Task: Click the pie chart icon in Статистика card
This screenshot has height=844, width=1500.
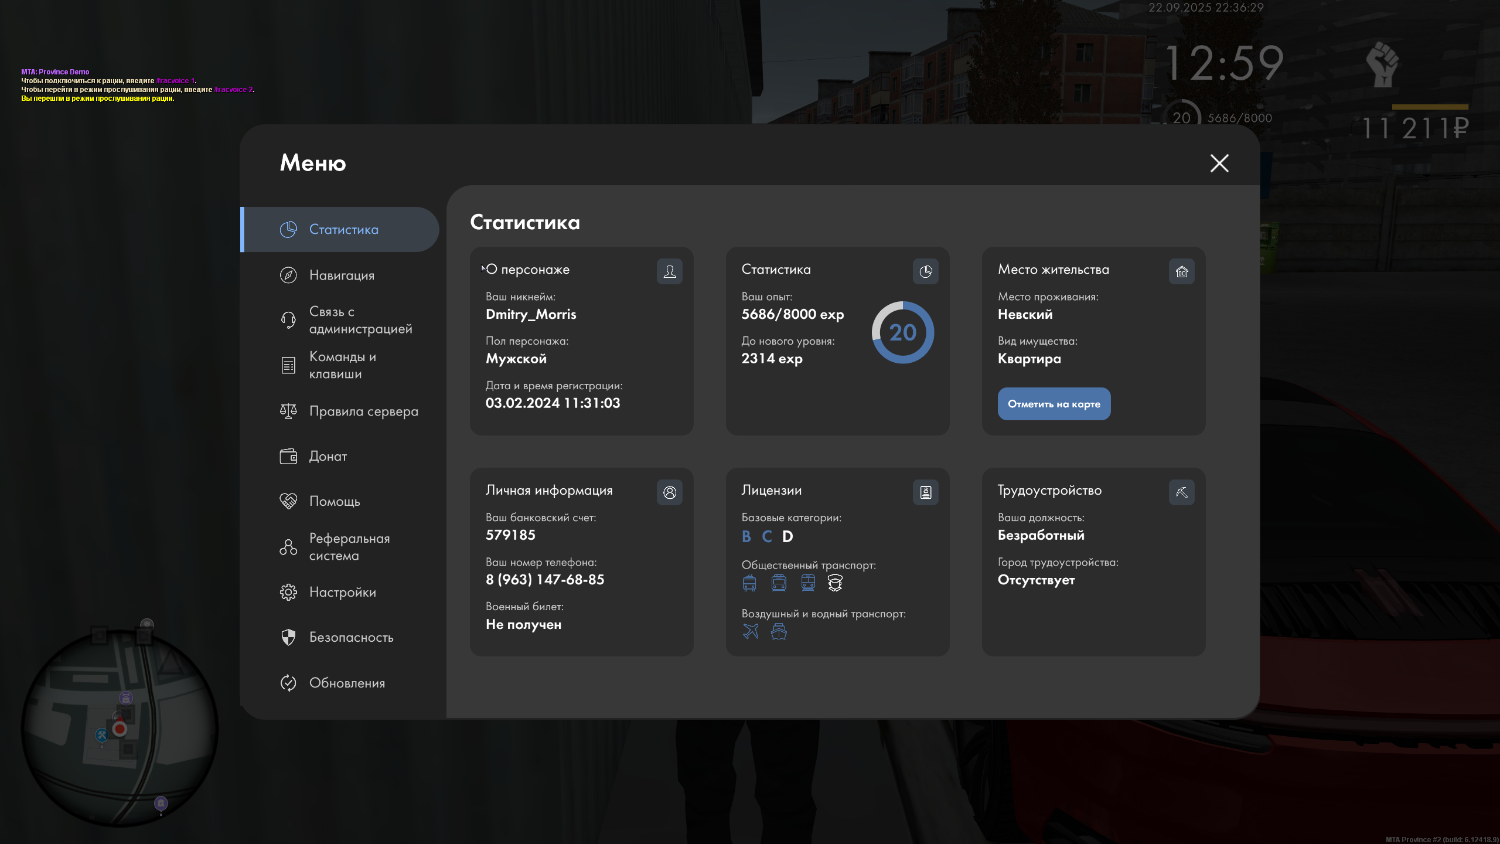Action: (x=925, y=271)
